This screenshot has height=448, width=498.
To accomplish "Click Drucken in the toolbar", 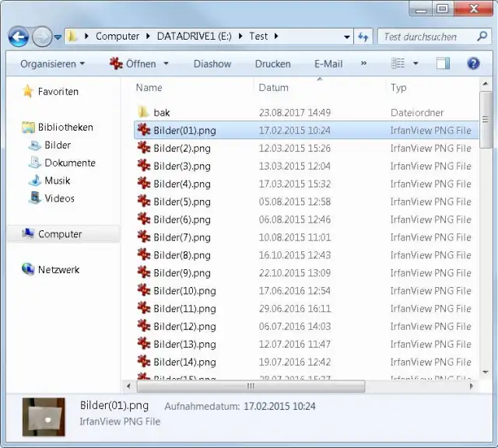I will (272, 64).
